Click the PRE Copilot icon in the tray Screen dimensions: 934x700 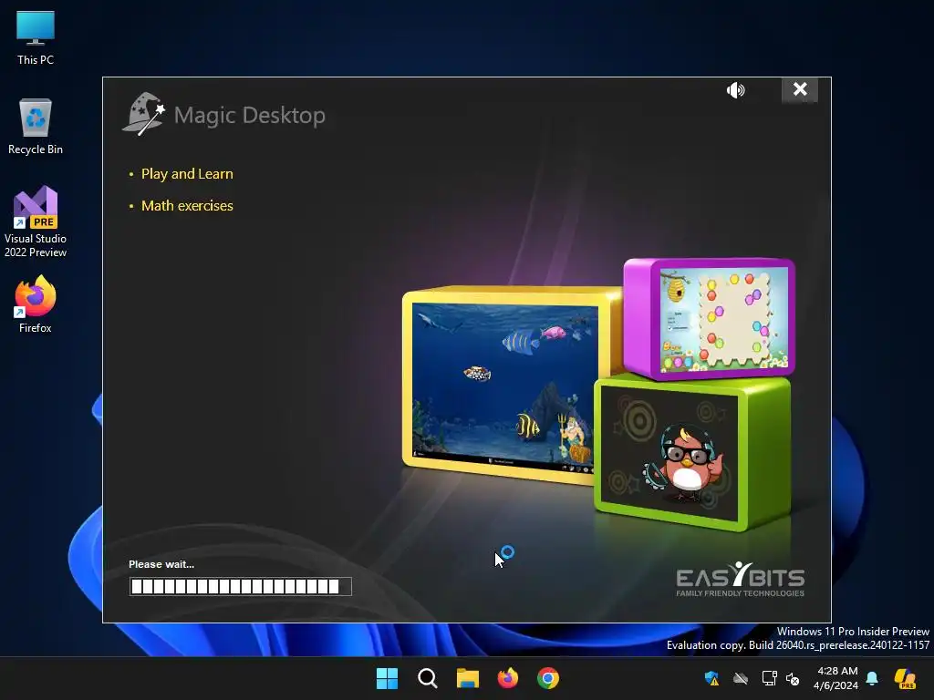coord(905,678)
